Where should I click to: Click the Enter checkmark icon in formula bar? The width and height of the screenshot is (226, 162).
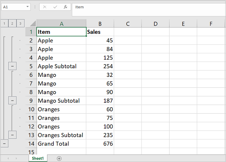click(x=55, y=7)
